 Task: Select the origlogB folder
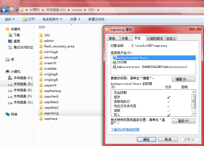pyautogui.click(x=48, y=79)
